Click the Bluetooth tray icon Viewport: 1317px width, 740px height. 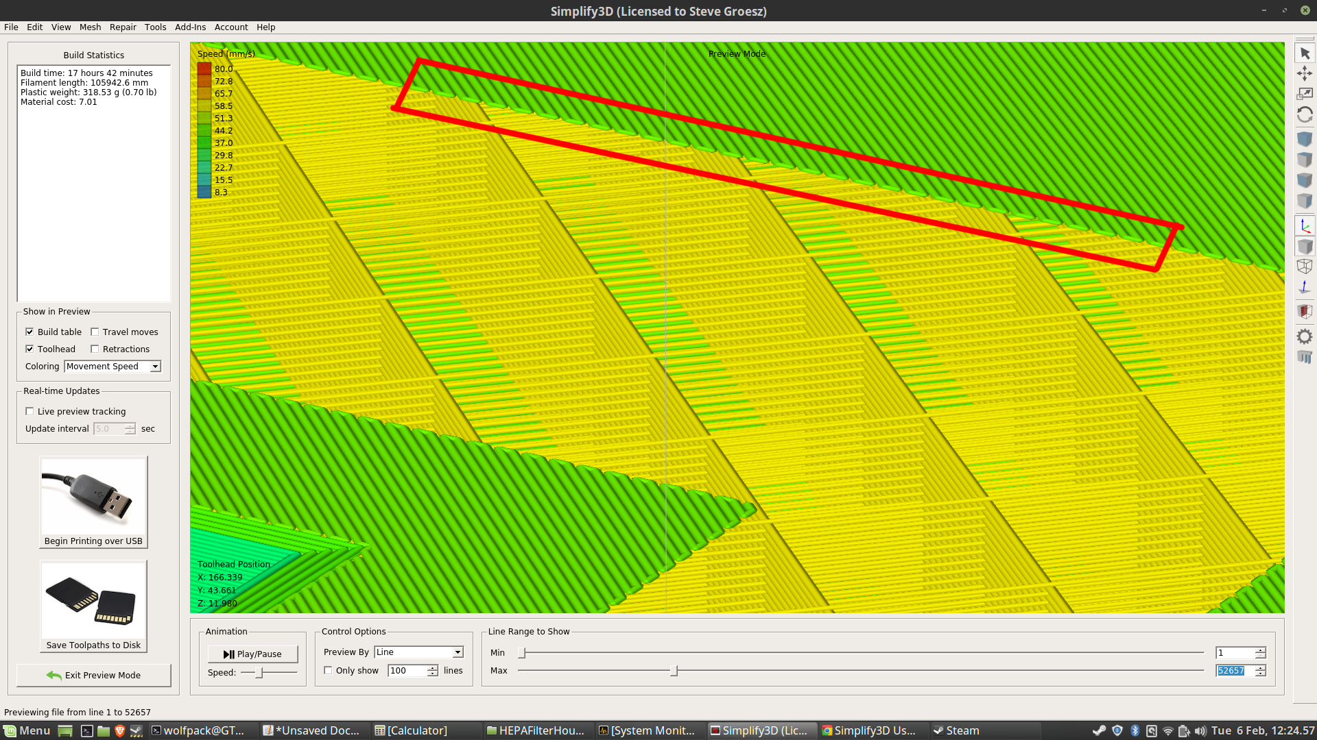tap(1135, 730)
